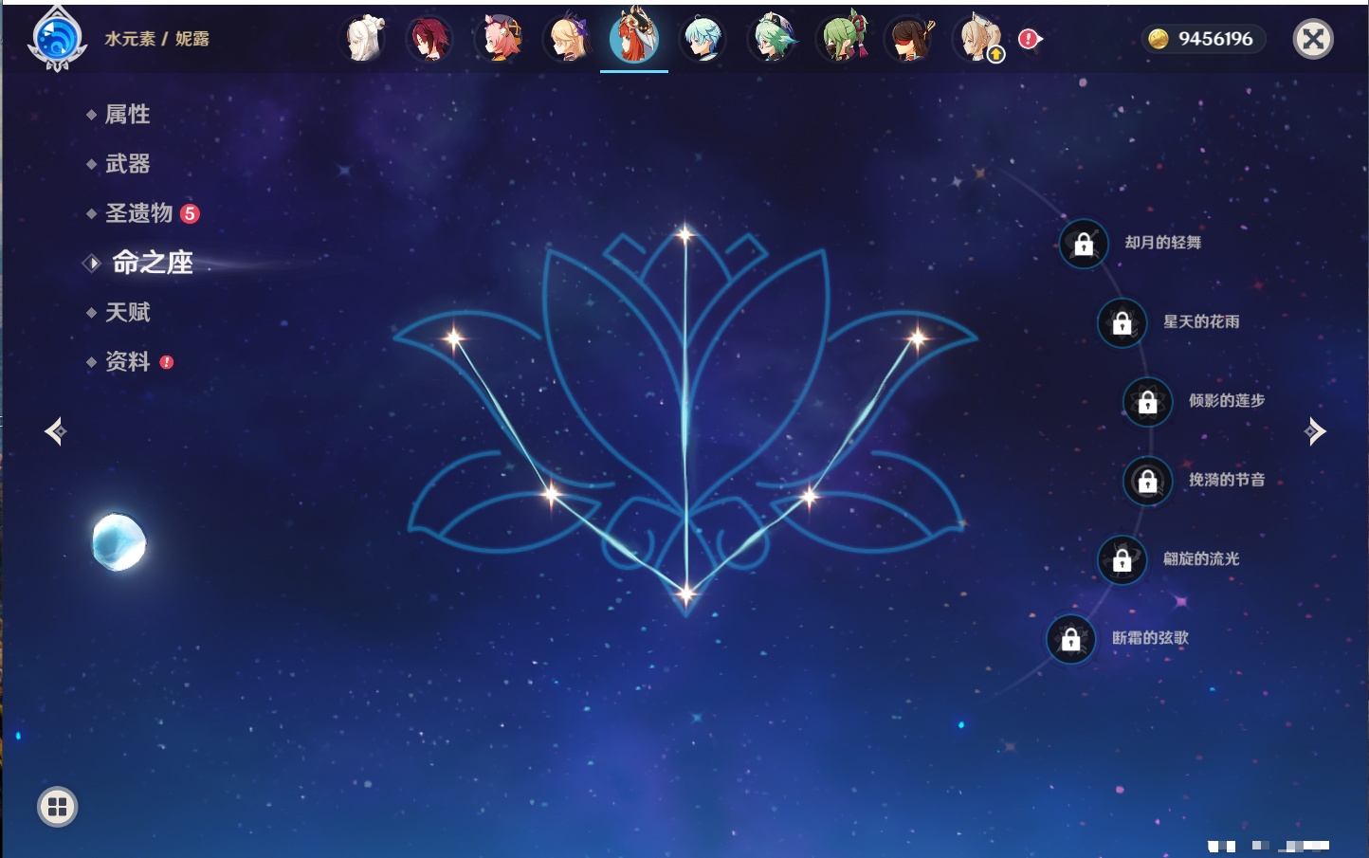This screenshot has height=858, width=1369.
Task: Click the lock icon for 断霜的弦歌
Action: pyautogui.click(x=1070, y=639)
